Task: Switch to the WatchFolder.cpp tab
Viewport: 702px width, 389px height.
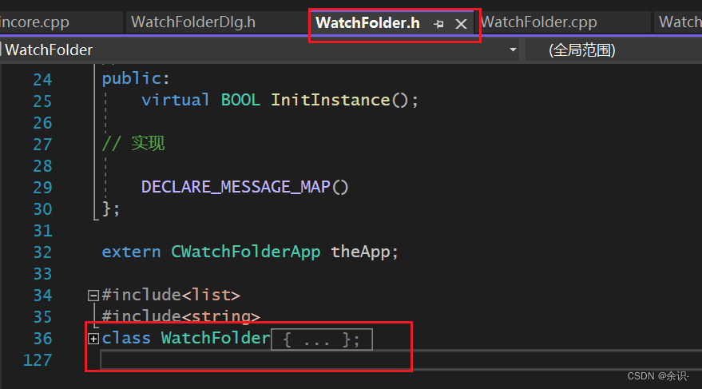Action: coord(538,22)
